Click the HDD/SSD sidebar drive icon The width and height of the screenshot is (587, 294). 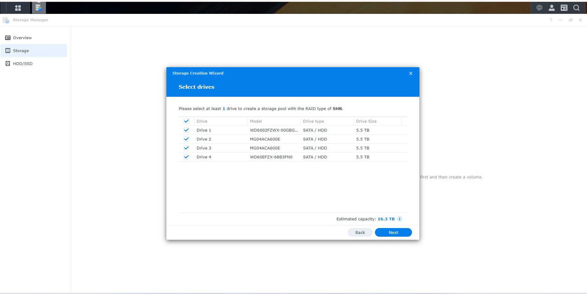pos(8,63)
